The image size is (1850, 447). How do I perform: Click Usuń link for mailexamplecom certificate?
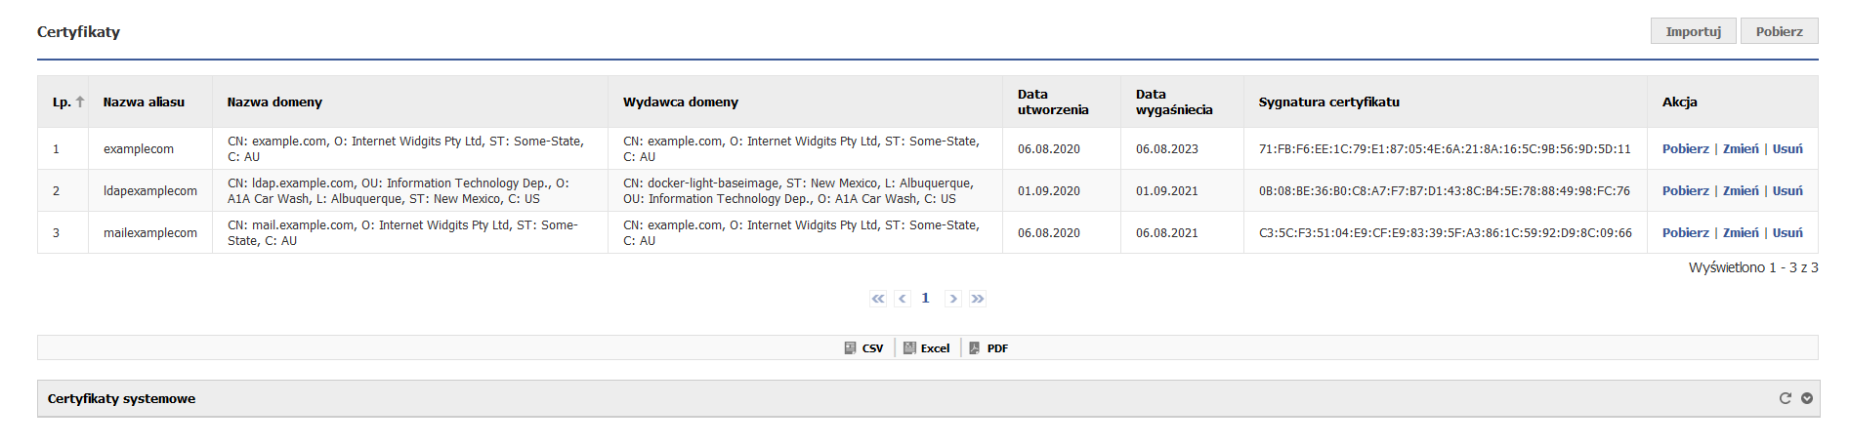[x=1787, y=232]
